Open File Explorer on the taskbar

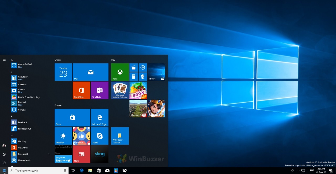[x=90, y=170]
